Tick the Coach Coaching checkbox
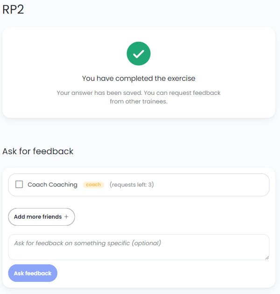The height and width of the screenshot is (294, 280). point(19,185)
